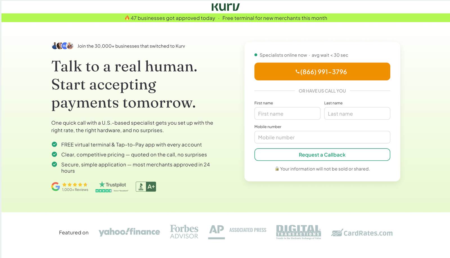Click the '1,000+ Reviews' text
Image resolution: width=450 pixels, height=258 pixels.
(75, 190)
